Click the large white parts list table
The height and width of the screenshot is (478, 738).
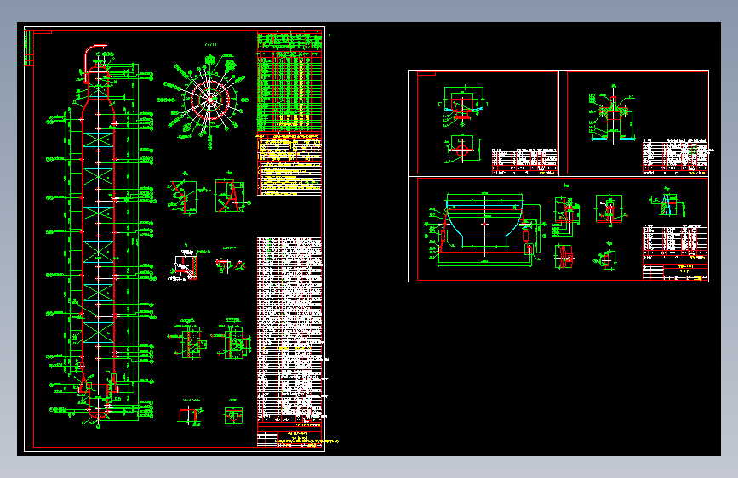click(x=289, y=329)
